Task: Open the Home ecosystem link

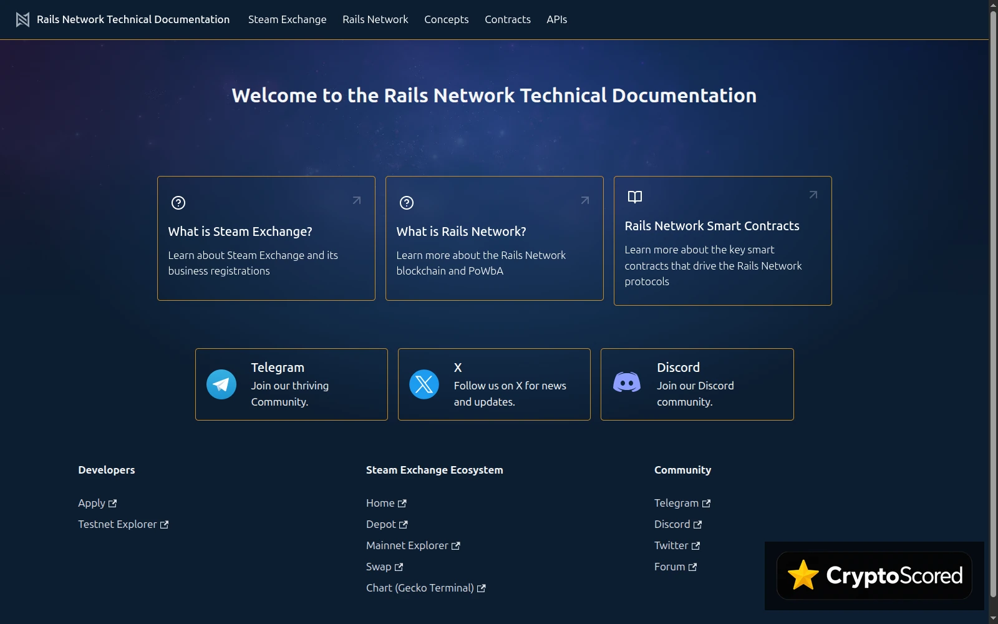Action: pos(380,503)
